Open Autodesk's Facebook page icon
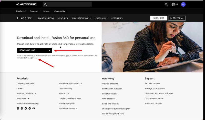The height and width of the screenshot is (120, 205). [x=18, y=109]
